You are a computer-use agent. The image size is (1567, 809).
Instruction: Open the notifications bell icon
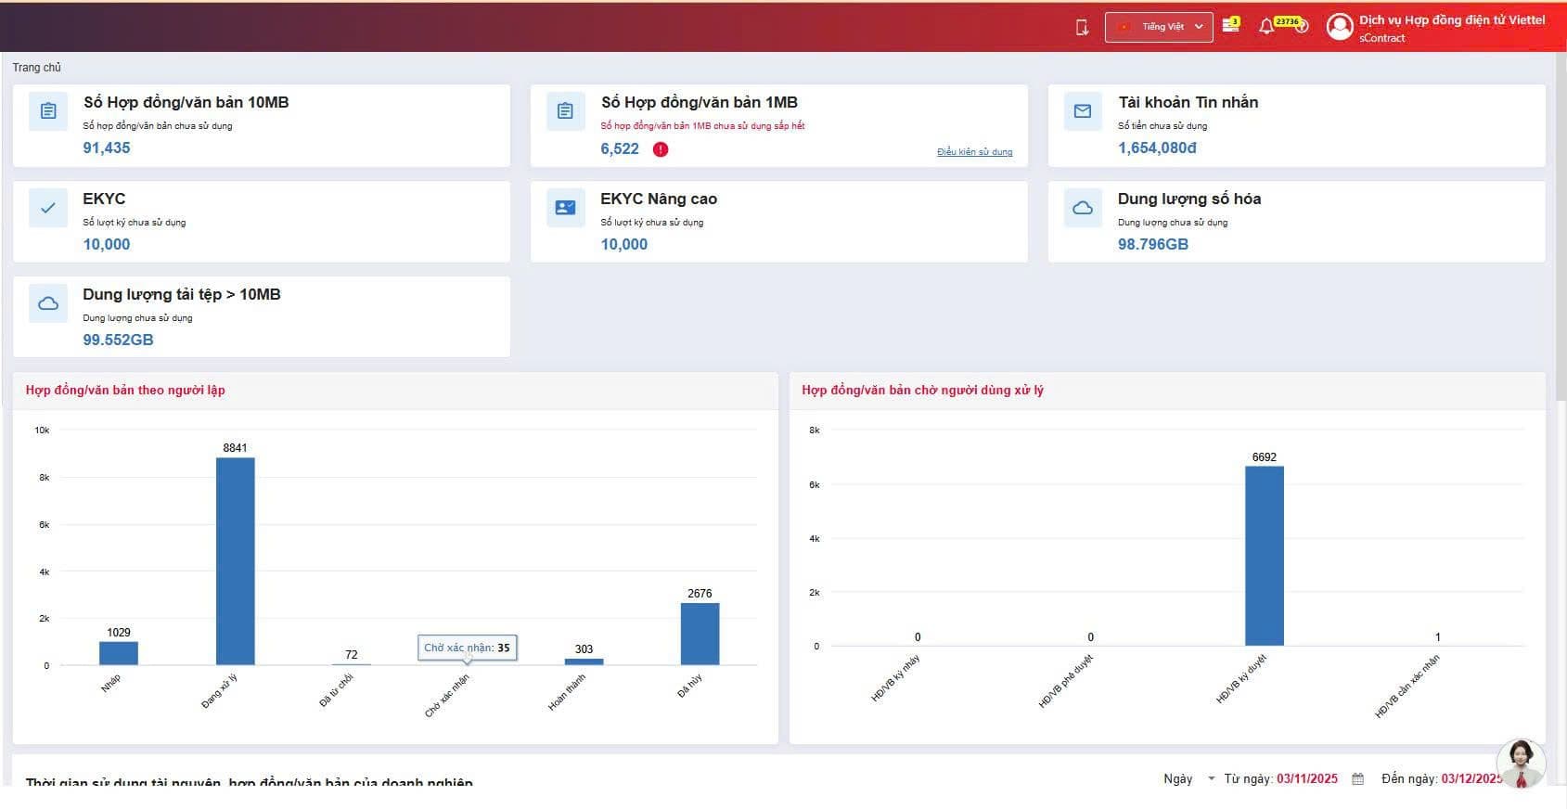(x=1266, y=27)
